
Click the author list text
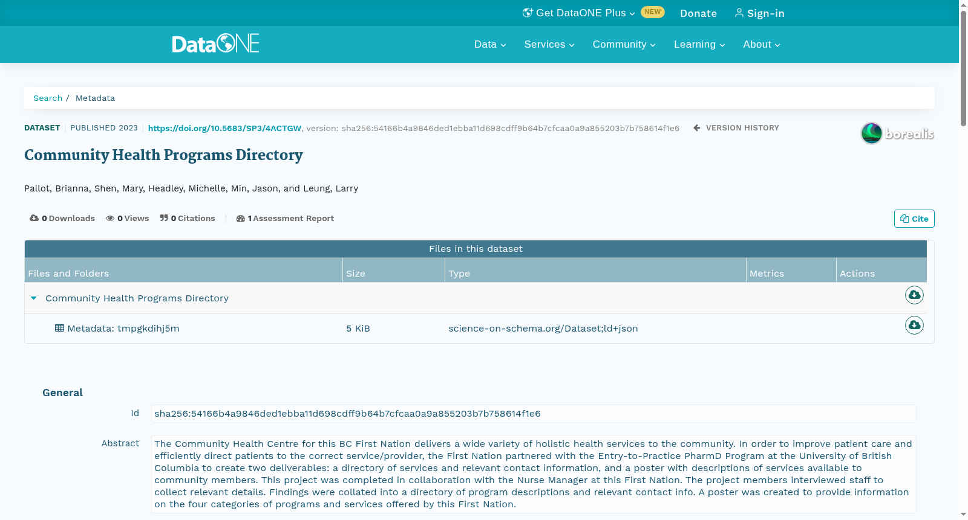191,188
